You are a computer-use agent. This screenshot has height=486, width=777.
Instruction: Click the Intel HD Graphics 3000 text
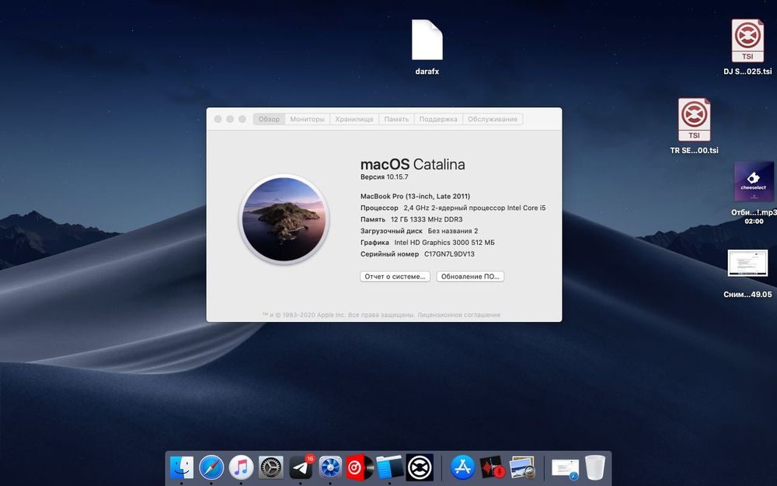444,243
